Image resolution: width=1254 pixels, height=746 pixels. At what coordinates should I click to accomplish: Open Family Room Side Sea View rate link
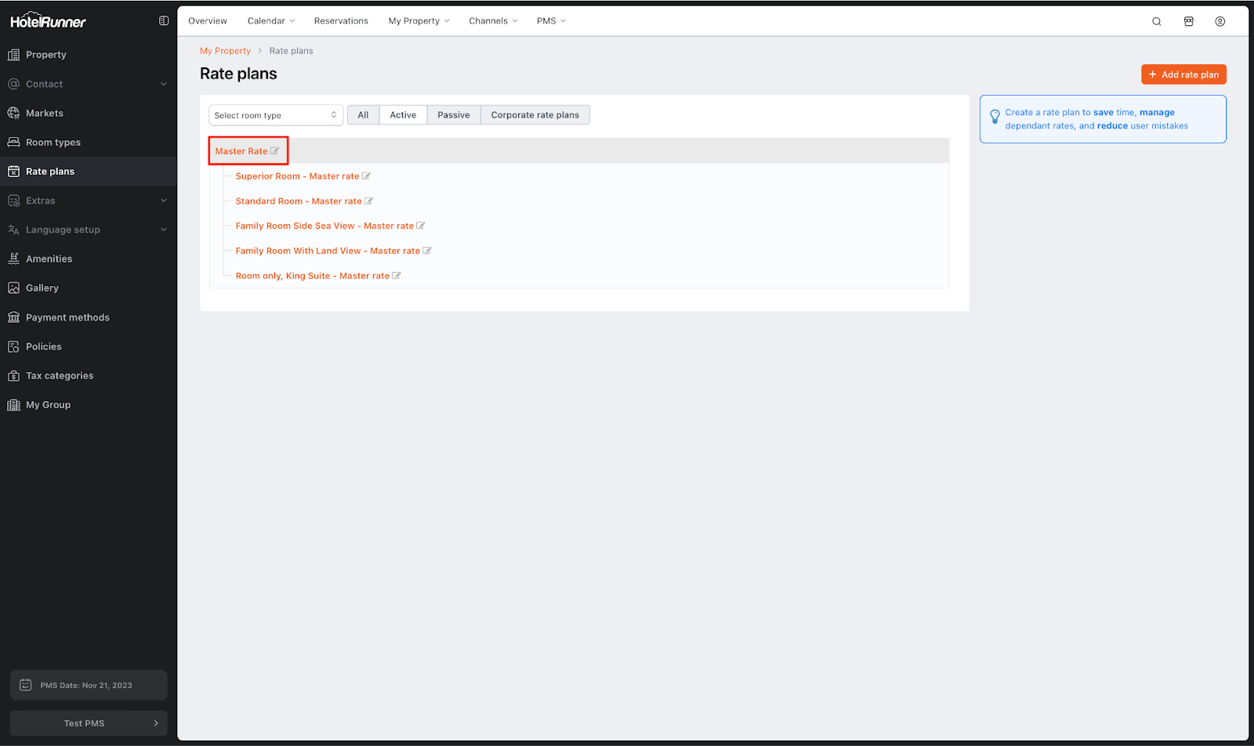[324, 226]
